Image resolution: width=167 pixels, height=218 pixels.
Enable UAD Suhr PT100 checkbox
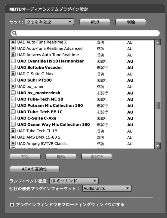[13, 80]
